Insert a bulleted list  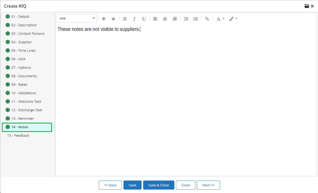[x=196, y=19]
